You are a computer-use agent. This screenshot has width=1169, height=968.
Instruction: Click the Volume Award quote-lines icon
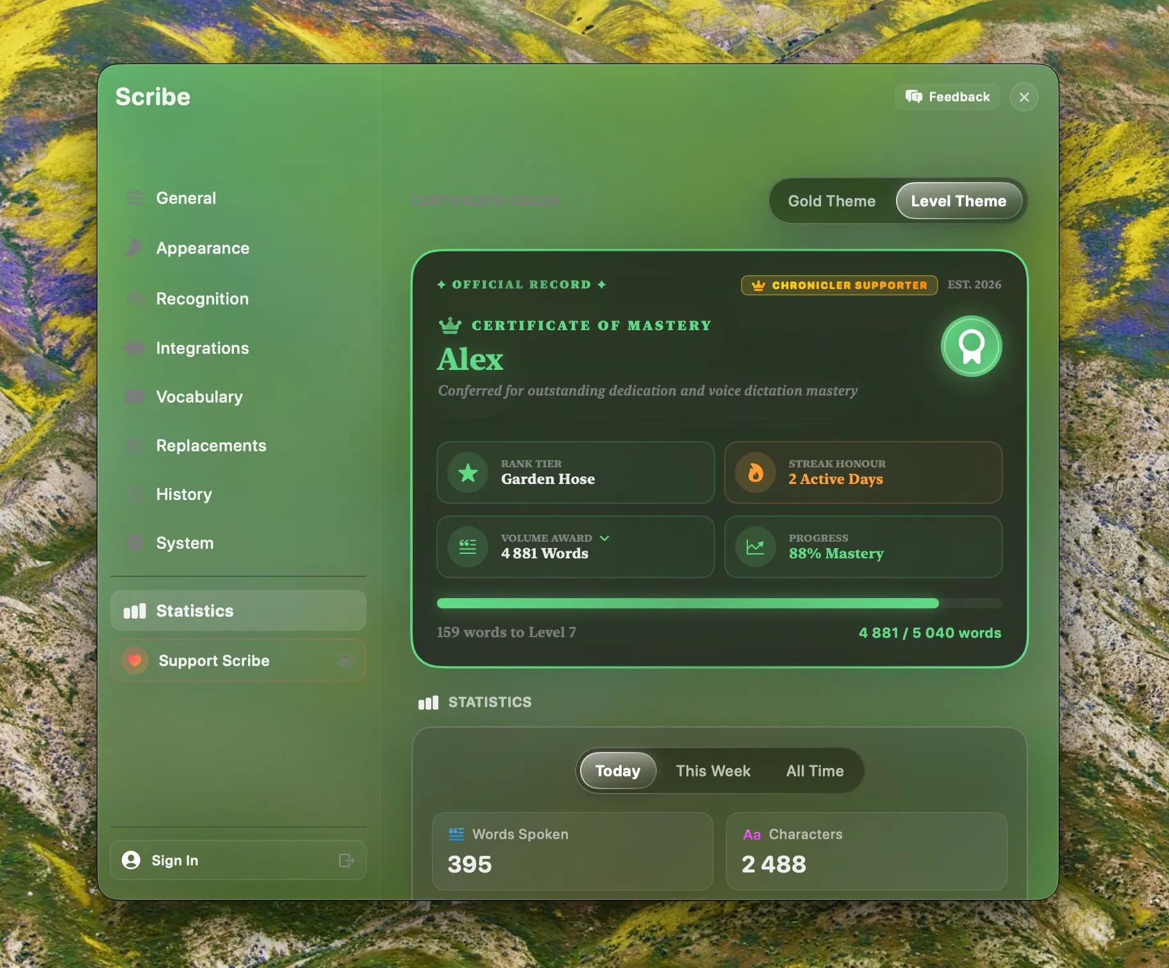point(468,547)
